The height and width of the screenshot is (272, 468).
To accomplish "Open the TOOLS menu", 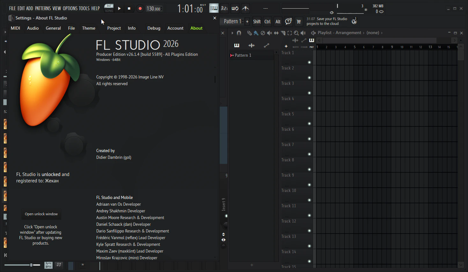I will [84, 8].
